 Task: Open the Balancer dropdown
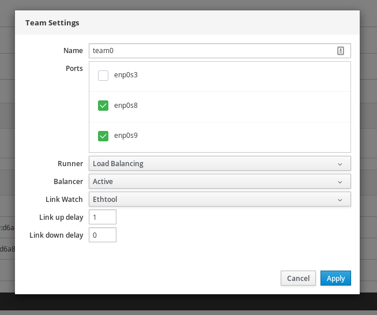220,181
